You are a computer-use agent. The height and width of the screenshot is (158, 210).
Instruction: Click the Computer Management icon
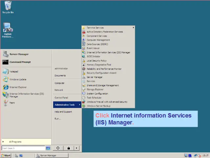click(84, 40)
